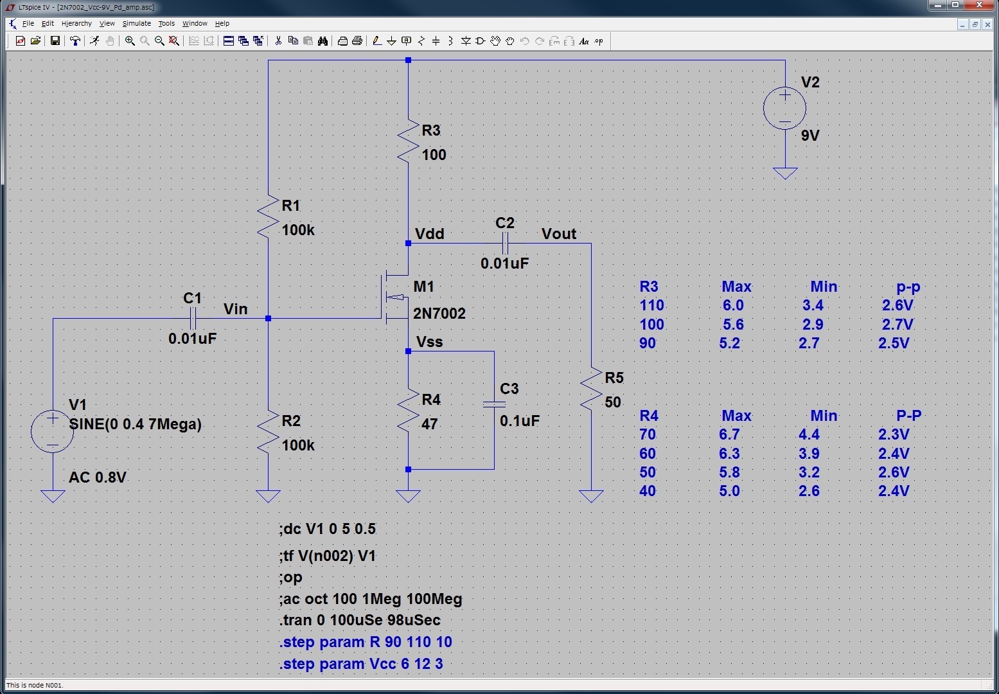Open the component symbol browser
999x694 pixels.
tap(480, 40)
